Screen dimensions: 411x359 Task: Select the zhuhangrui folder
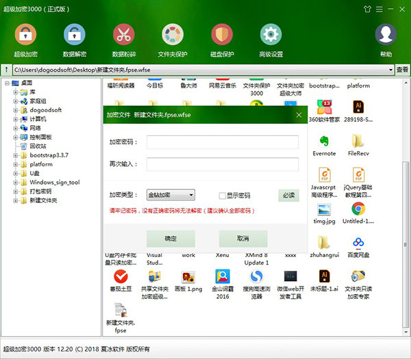point(324,247)
